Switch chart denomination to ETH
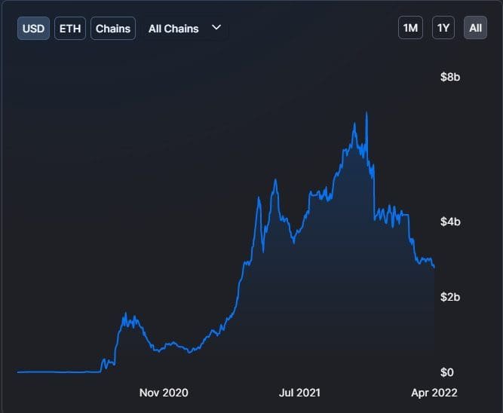 [70, 29]
